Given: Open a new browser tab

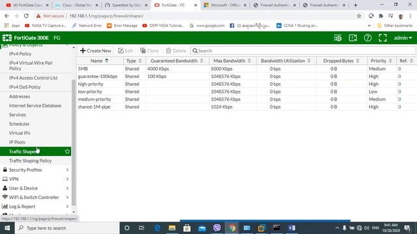Looking at the screenshot, I should point(355,5).
